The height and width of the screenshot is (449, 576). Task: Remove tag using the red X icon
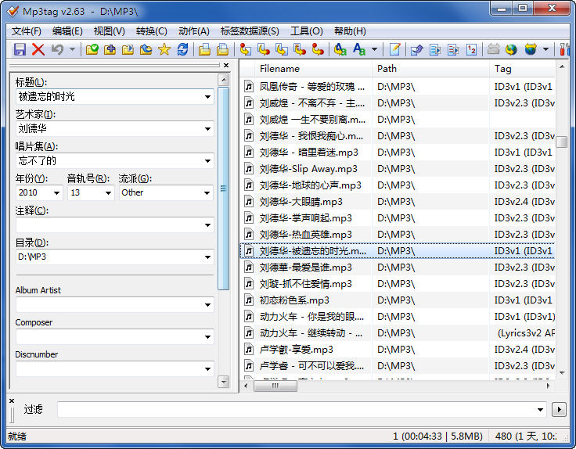coord(38,48)
